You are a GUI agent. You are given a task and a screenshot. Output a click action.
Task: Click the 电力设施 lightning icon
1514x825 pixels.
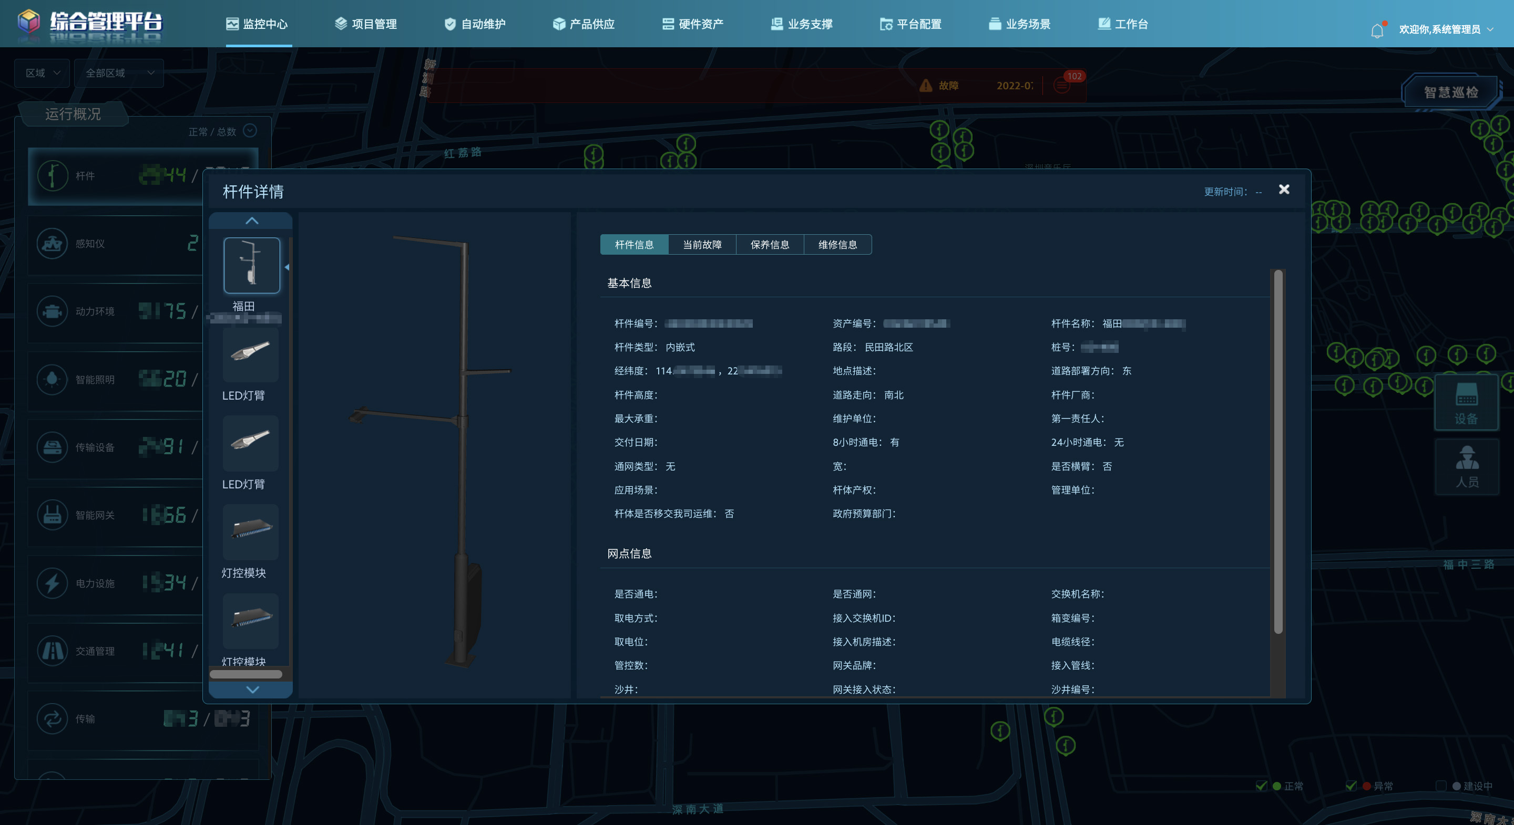53,583
